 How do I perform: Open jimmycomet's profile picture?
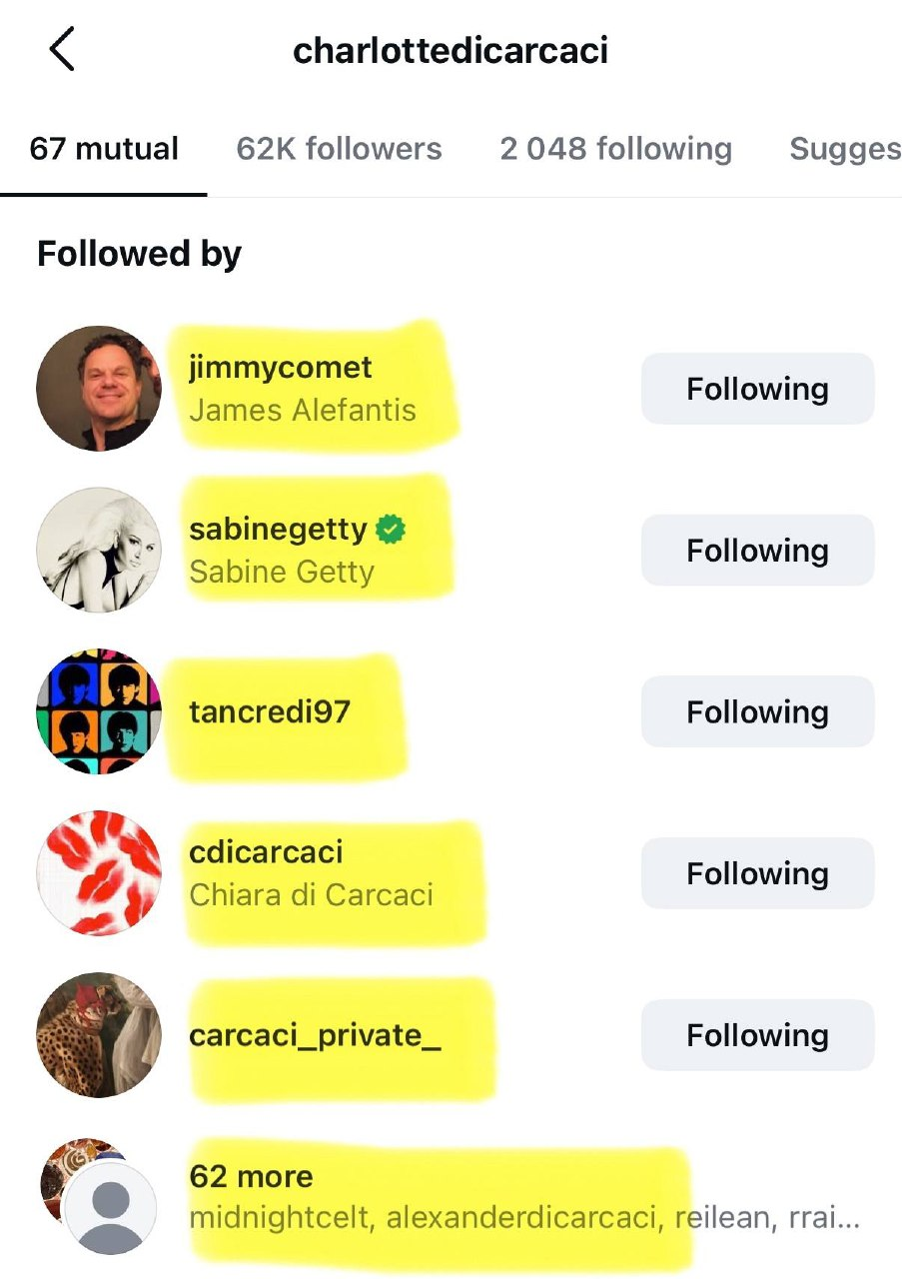(x=98, y=388)
